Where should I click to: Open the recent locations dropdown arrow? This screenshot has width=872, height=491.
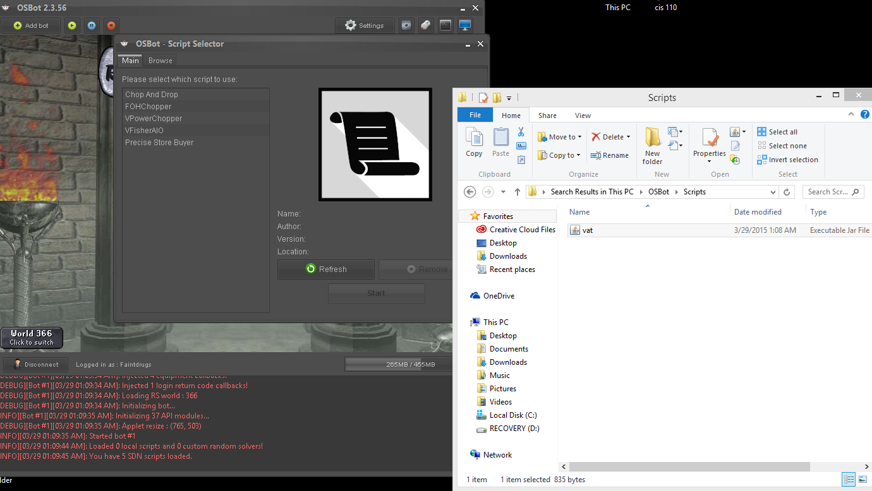tap(503, 192)
